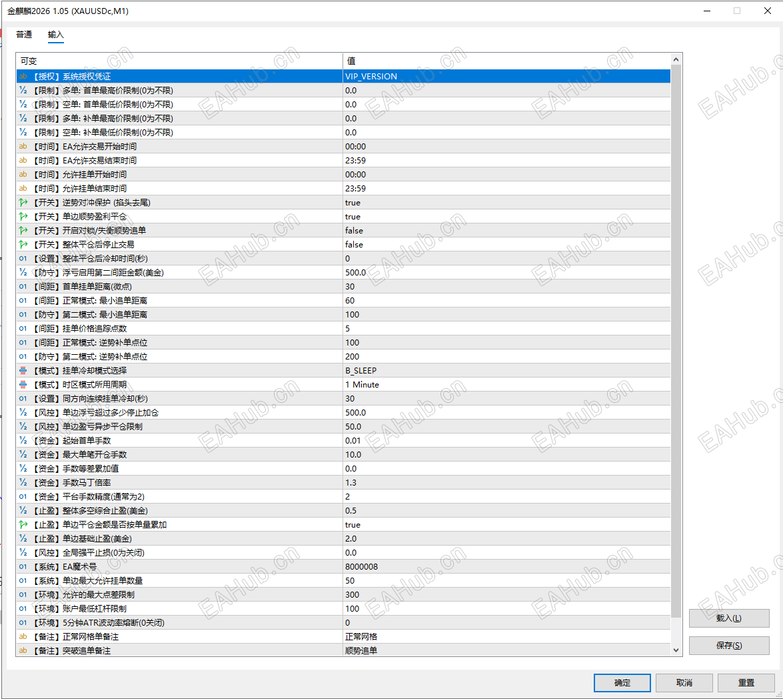Click string icon beside 系统授权凭证 row

point(23,77)
